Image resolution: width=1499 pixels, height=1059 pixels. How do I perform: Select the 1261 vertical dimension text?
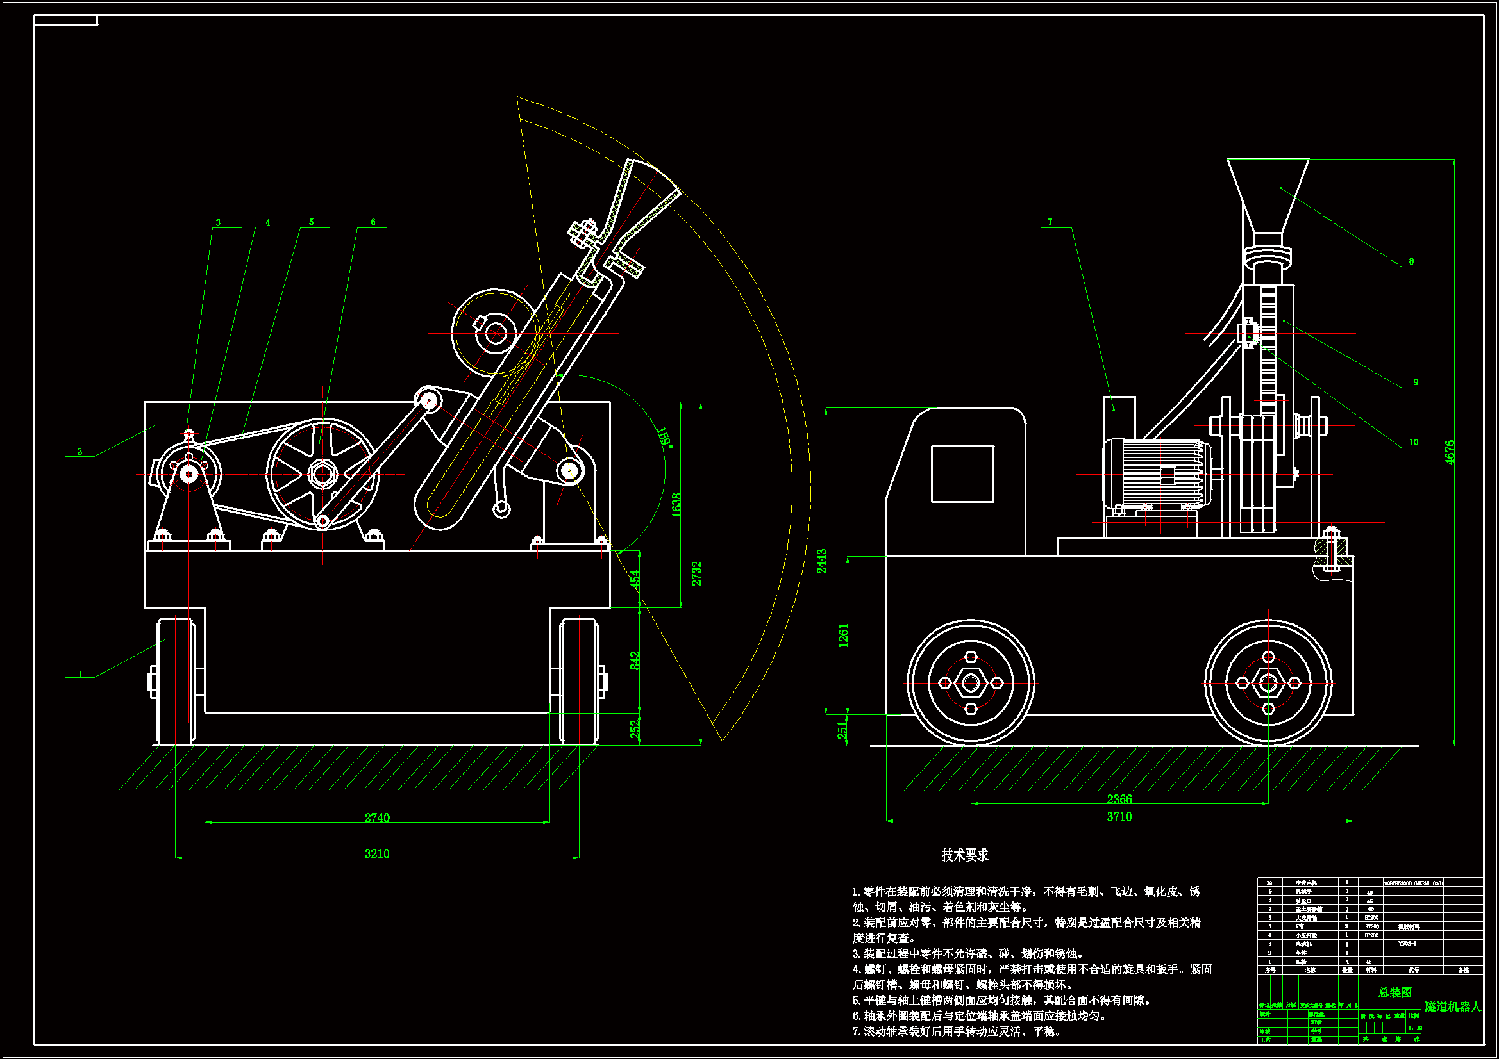[843, 636]
